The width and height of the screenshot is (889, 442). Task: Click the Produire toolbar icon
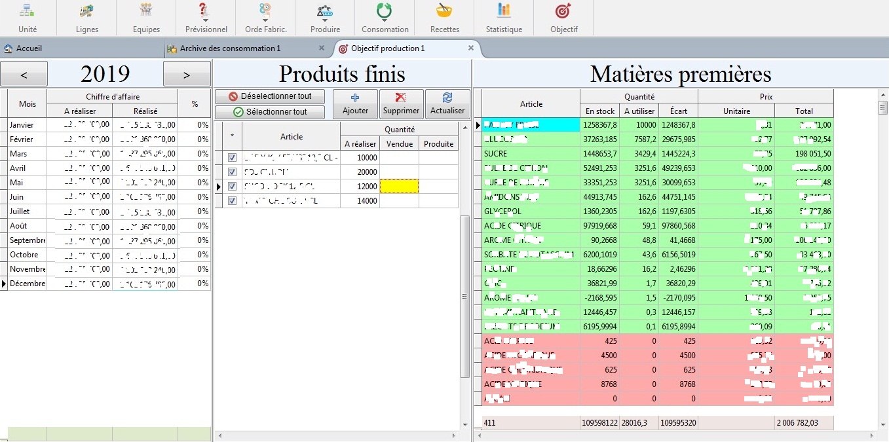325,11
